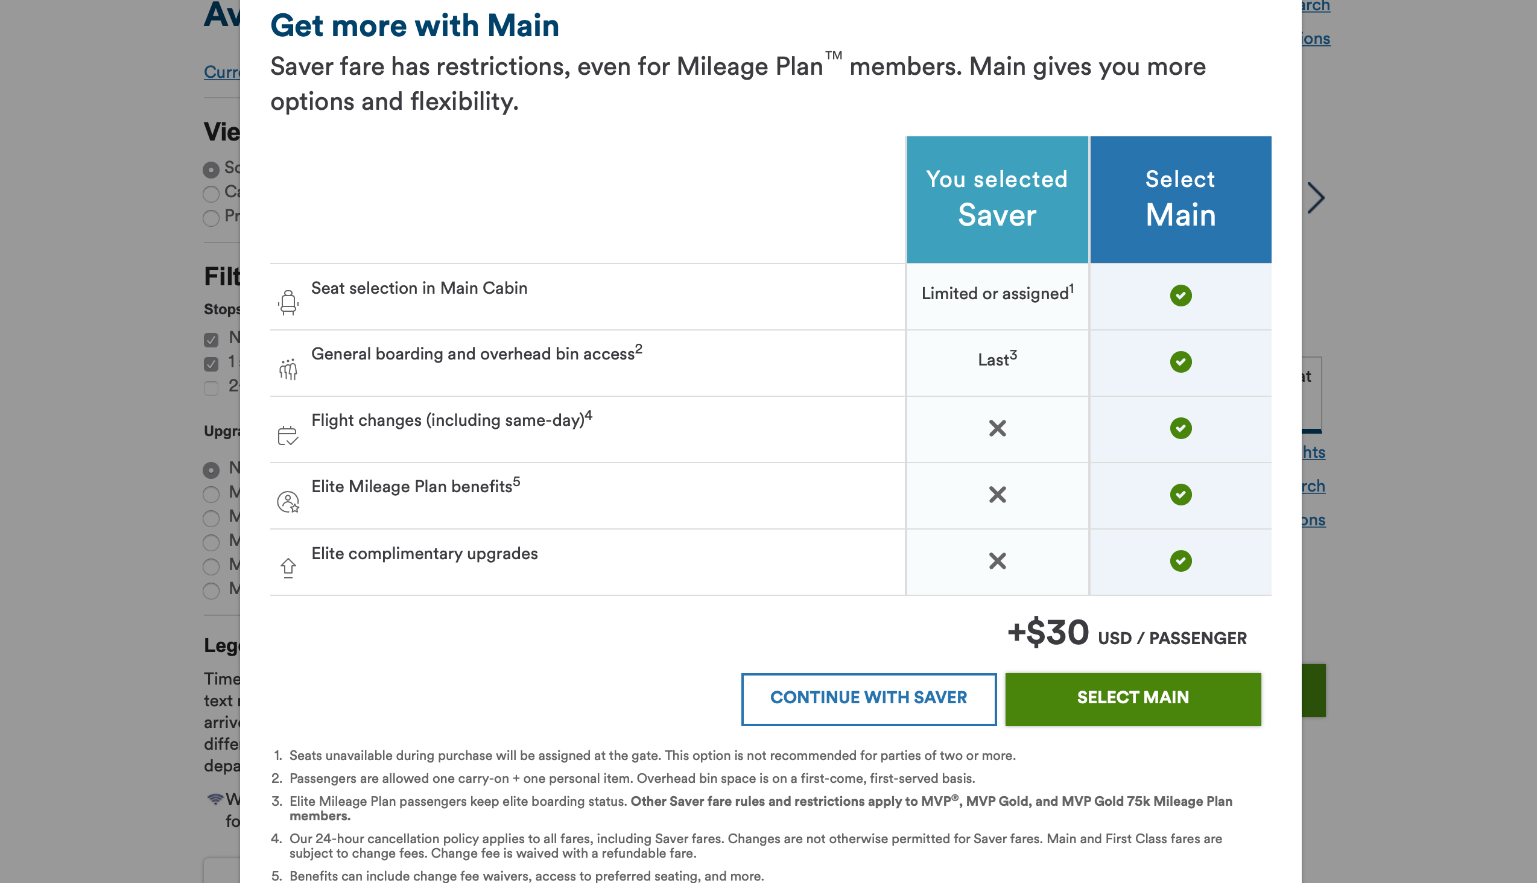Click green checkmark for Main complimentary upgrades
This screenshot has height=883, width=1537.
pyautogui.click(x=1180, y=561)
